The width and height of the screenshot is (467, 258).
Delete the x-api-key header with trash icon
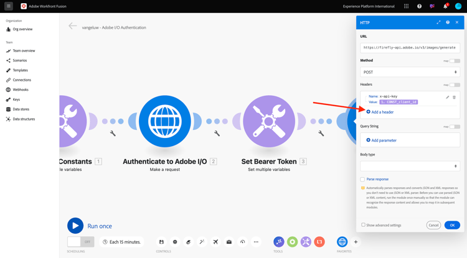pyautogui.click(x=454, y=97)
